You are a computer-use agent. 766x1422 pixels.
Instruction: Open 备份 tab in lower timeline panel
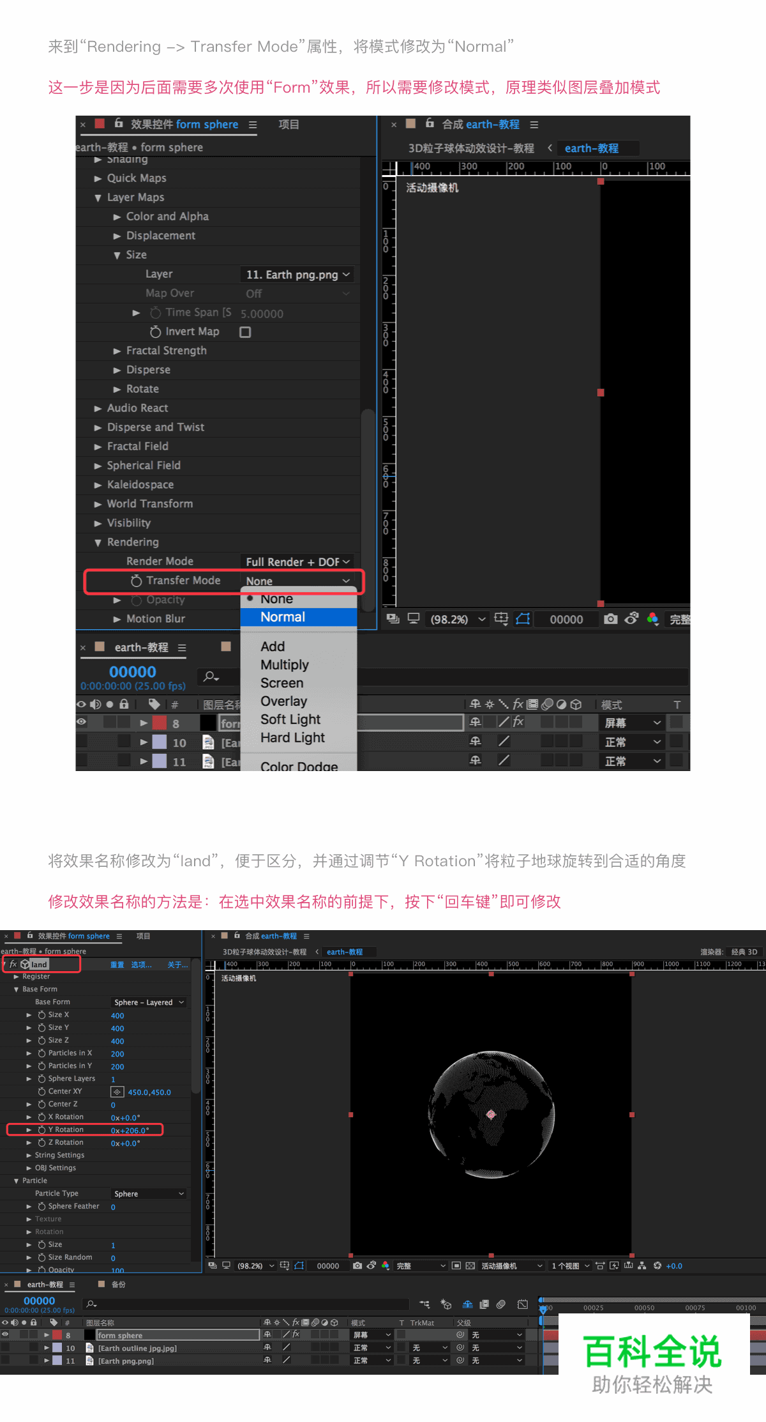[x=119, y=1284]
